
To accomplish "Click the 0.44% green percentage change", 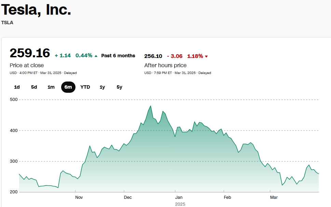I will (x=84, y=56).
